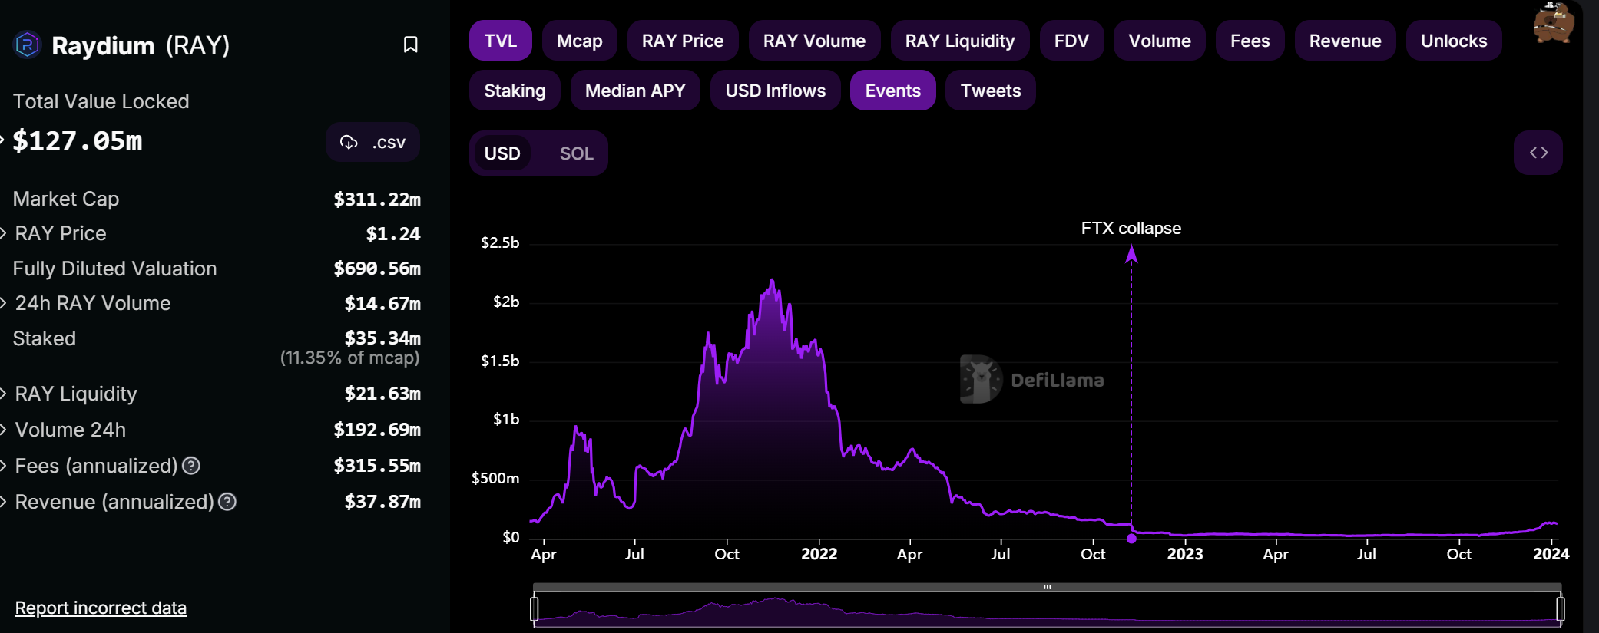The width and height of the screenshot is (1599, 633).
Task: Toggle the Revenue chart series
Action: point(1346,41)
